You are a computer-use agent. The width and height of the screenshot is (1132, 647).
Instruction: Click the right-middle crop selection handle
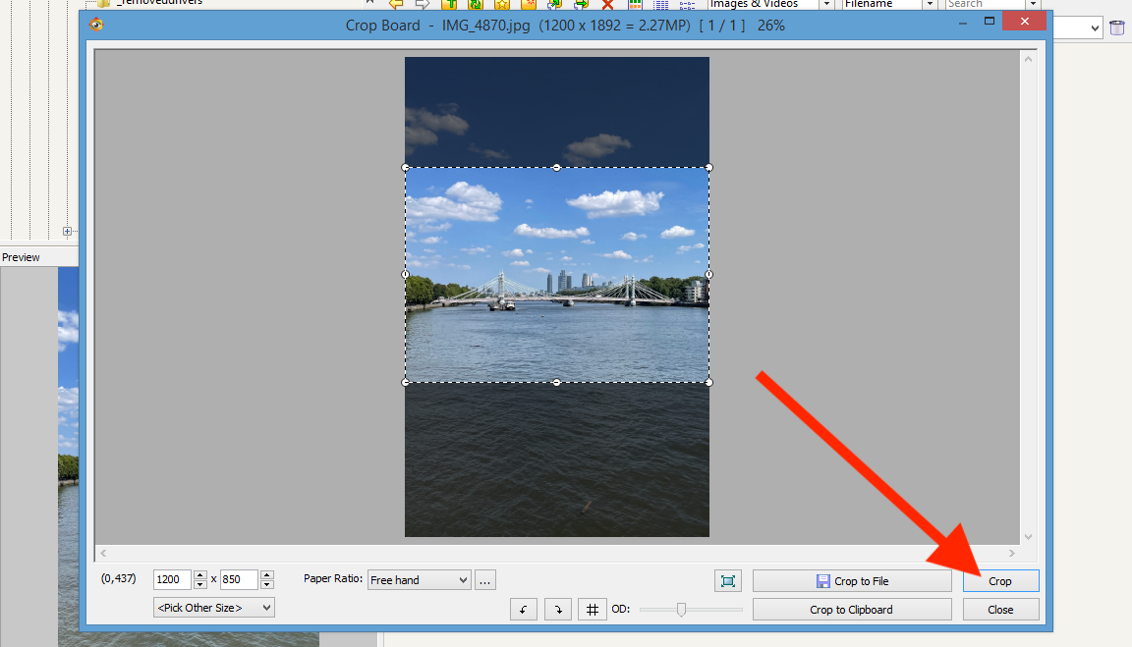click(708, 274)
